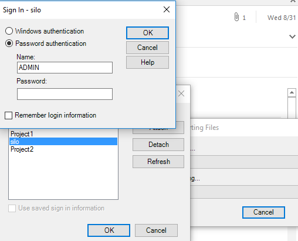This screenshot has width=298, height=241.
Task: Close the Sign In - silo dialog
Action: coord(167,9)
